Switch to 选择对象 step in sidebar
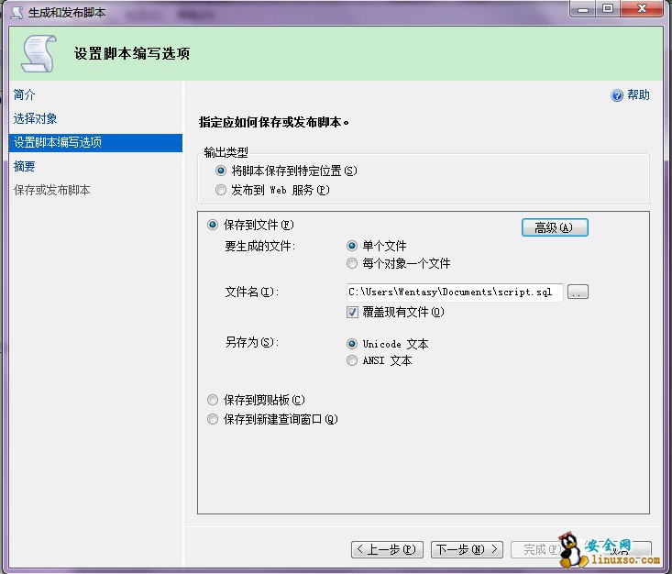This screenshot has height=574, width=672. coord(36,118)
